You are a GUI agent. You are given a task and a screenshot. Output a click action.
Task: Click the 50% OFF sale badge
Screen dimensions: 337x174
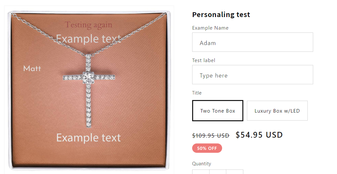point(207,148)
